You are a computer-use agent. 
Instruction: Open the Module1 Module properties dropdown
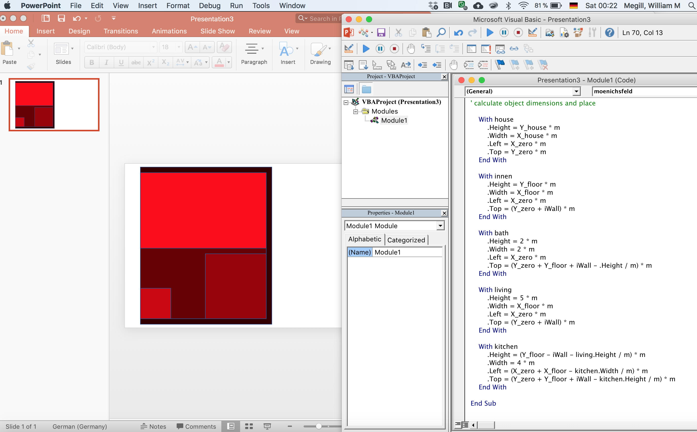(x=440, y=226)
